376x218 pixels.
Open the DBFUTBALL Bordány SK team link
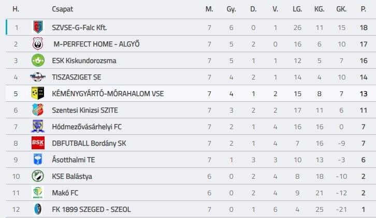coord(89,143)
